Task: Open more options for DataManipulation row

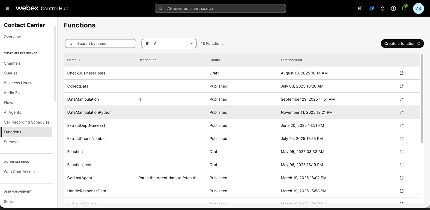Action: point(411,99)
